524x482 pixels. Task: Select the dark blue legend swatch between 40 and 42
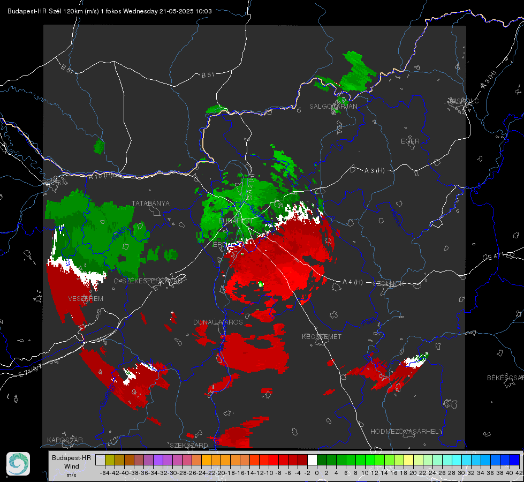(x=514, y=460)
